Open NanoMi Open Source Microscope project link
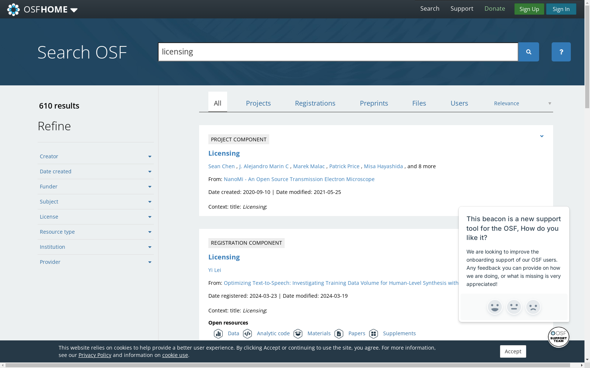Viewport: 590px width, 368px height. [299, 179]
